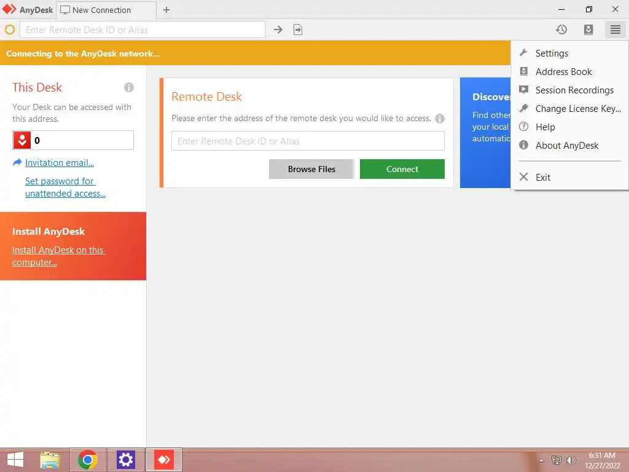
Task: Click the connect arrow next to address bar
Action: coord(278,29)
